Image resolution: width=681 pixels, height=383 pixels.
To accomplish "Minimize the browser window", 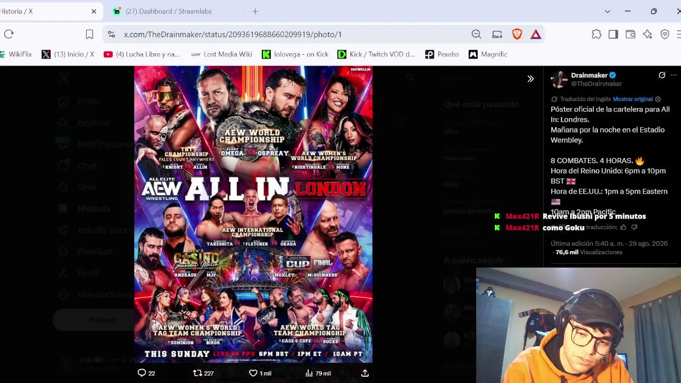I will (628, 11).
